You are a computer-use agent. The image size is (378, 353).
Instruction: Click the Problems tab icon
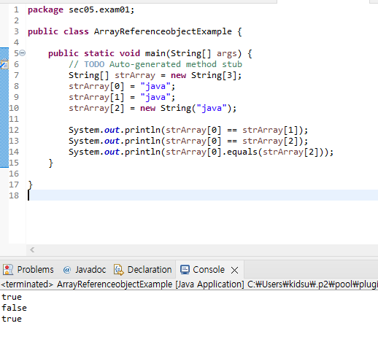(8, 270)
